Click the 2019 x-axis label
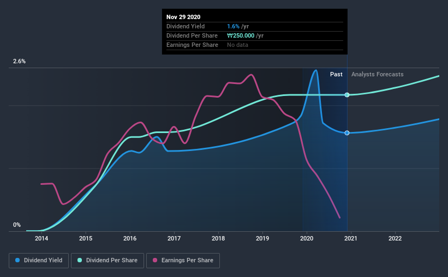Image resolution: width=448 pixels, height=277 pixels. [x=262, y=238]
